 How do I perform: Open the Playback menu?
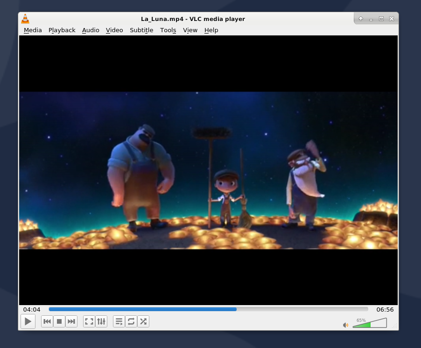click(x=62, y=30)
